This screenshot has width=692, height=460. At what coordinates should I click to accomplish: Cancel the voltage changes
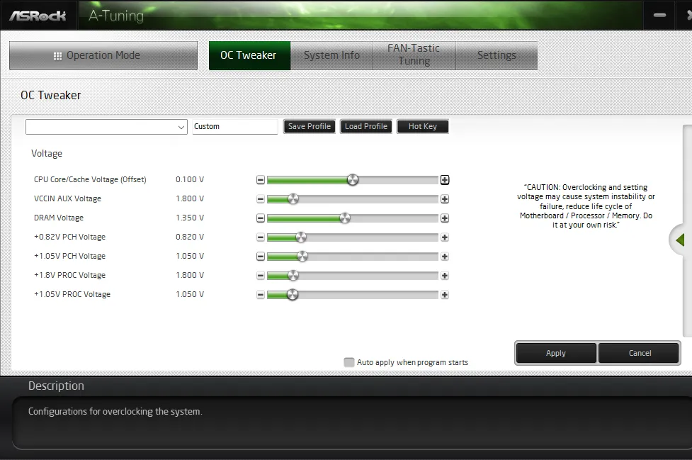639,353
